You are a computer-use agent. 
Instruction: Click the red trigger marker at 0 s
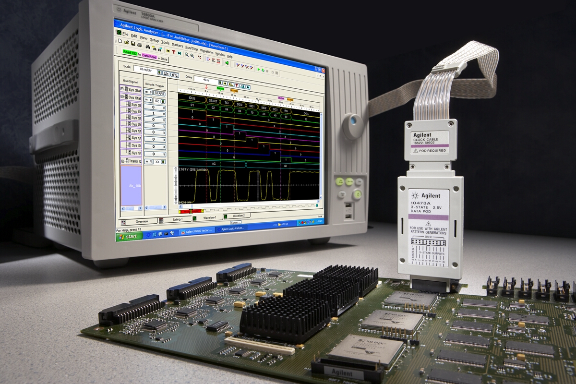[x=206, y=86]
